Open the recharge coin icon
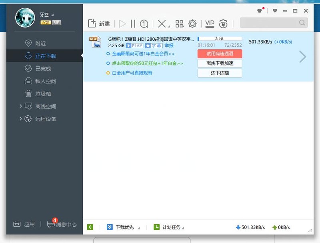The image size is (320, 243). tap(224, 24)
